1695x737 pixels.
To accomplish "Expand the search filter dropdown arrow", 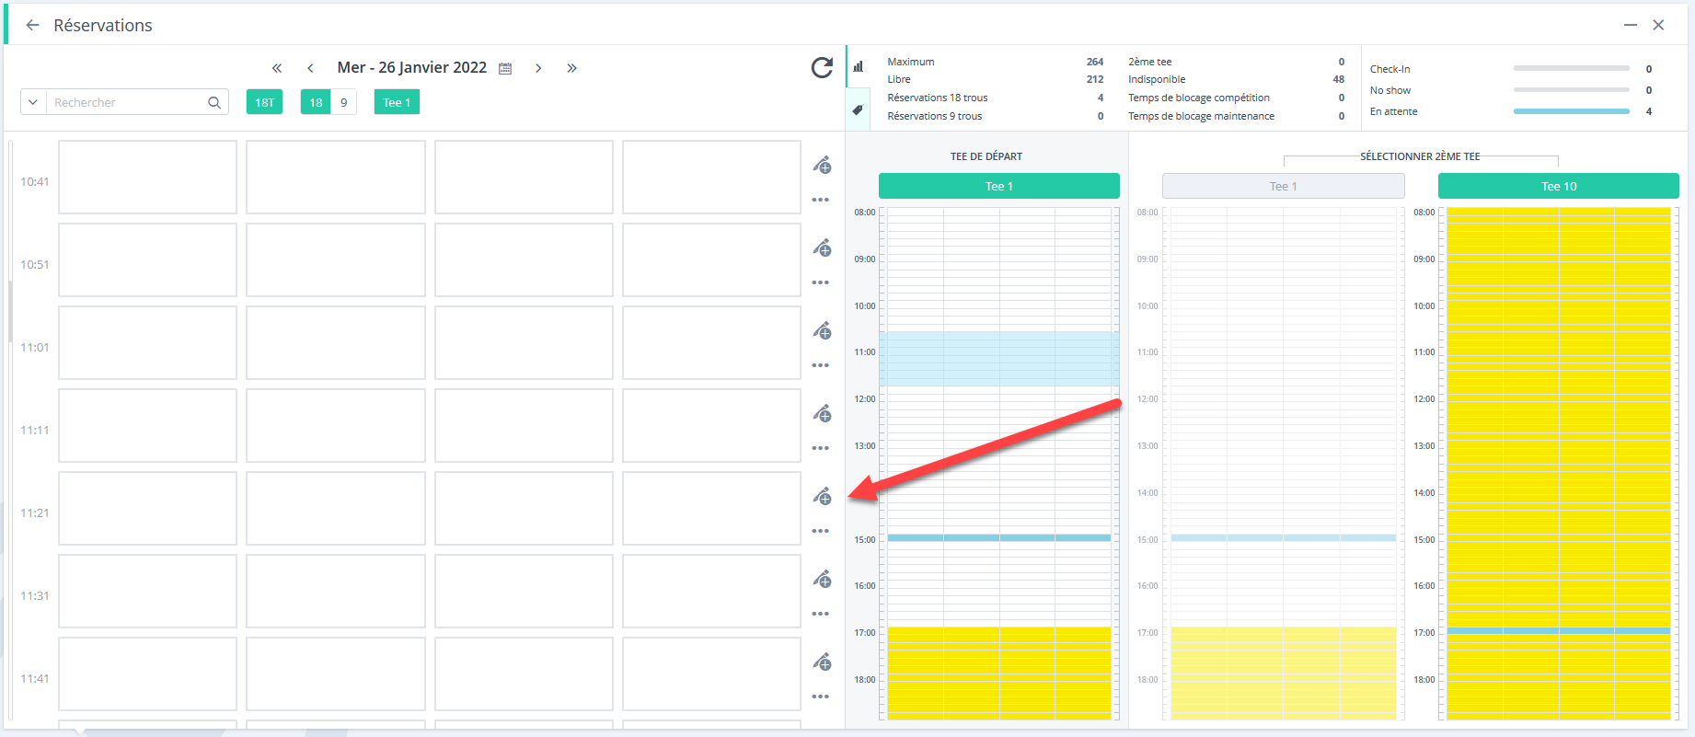I will (x=33, y=102).
